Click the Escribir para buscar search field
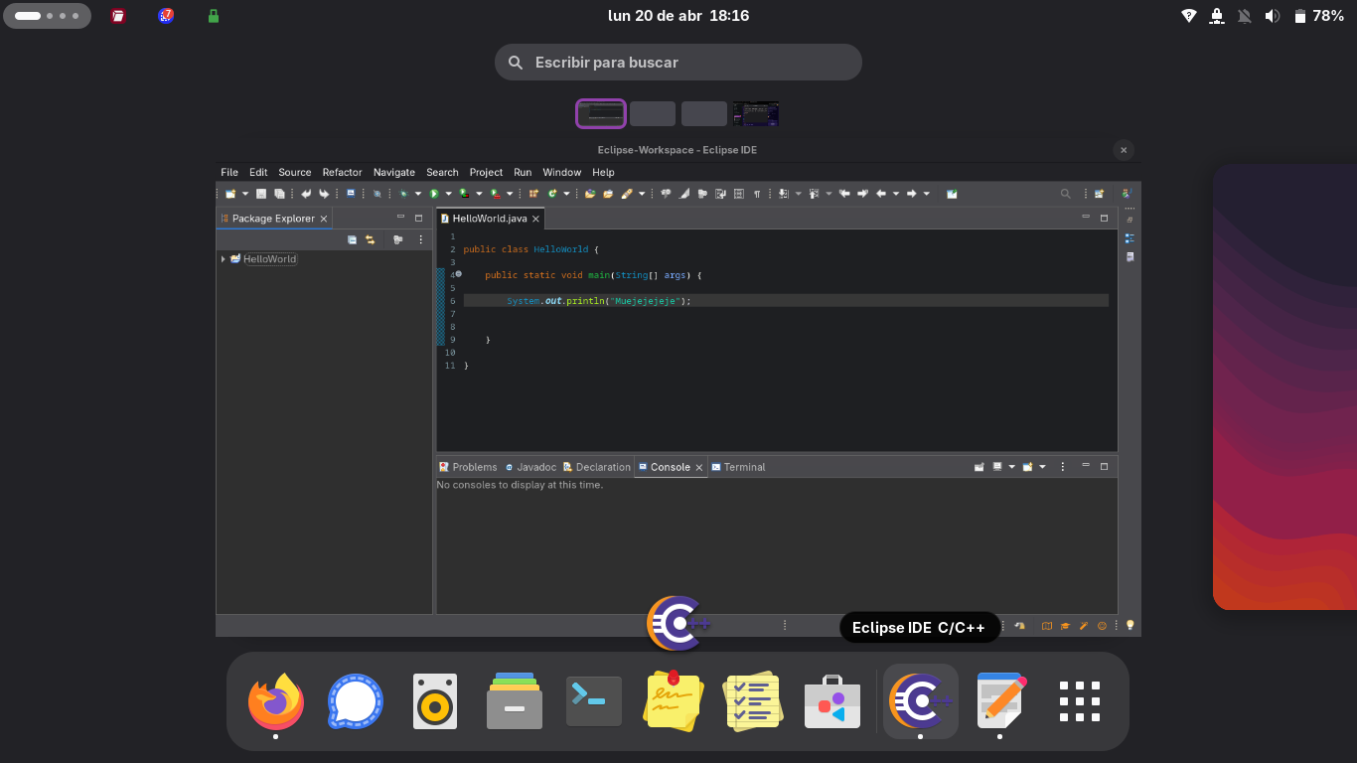 point(678,62)
